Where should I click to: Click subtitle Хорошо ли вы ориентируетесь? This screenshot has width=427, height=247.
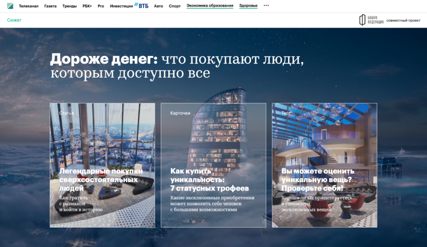[x=317, y=204]
